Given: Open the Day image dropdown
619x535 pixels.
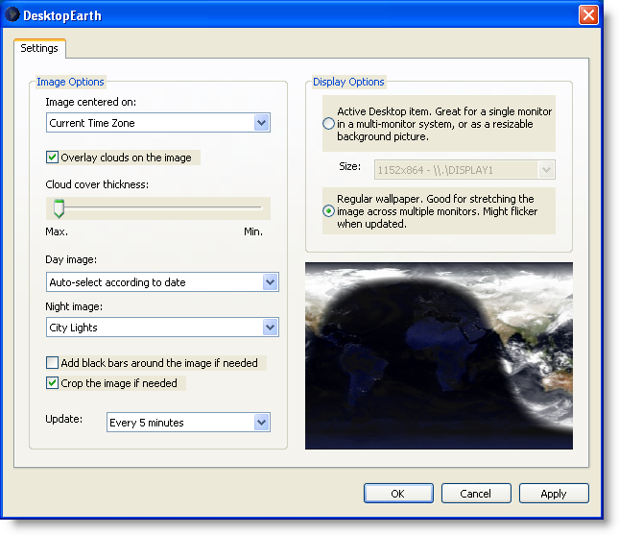Looking at the screenshot, I should [162, 282].
